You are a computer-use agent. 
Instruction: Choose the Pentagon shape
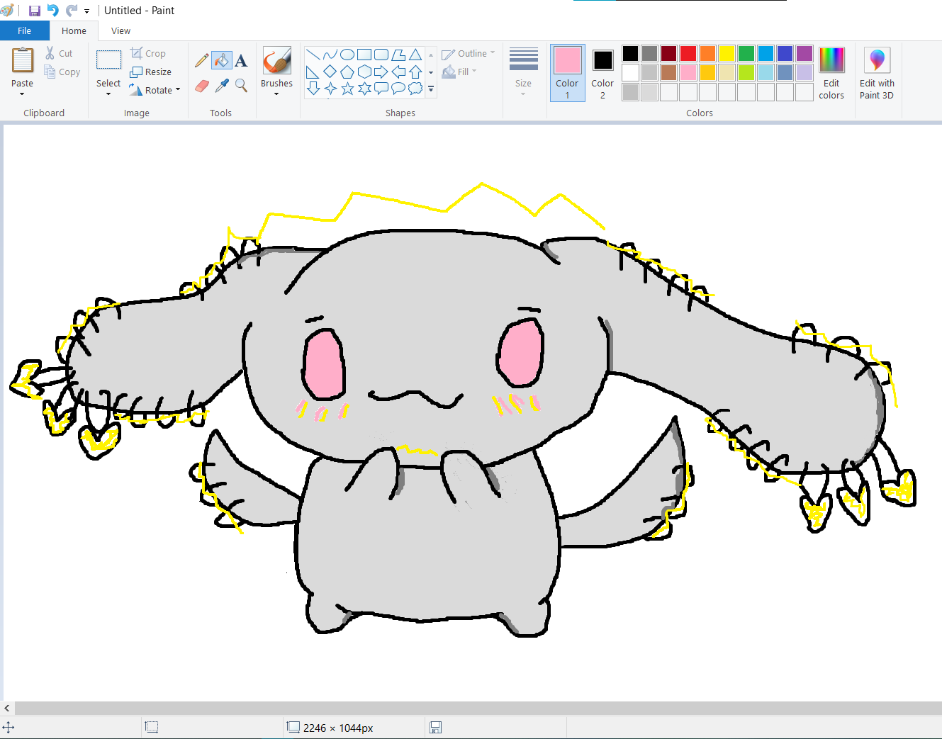pos(347,72)
